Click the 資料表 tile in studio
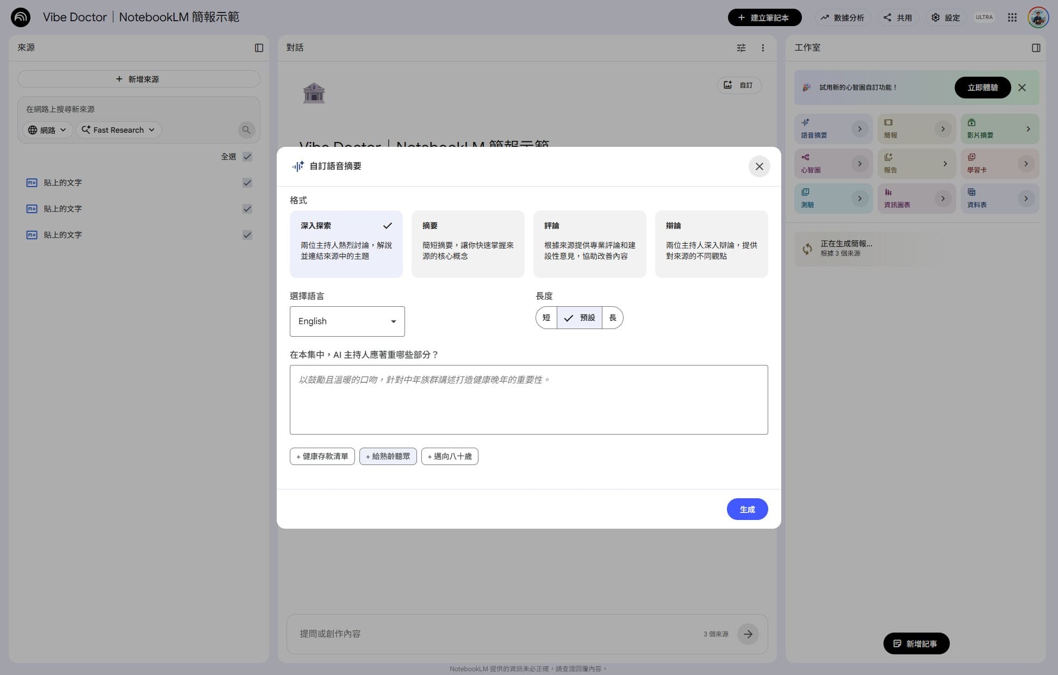The height and width of the screenshot is (675, 1058). pos(1000,199)
